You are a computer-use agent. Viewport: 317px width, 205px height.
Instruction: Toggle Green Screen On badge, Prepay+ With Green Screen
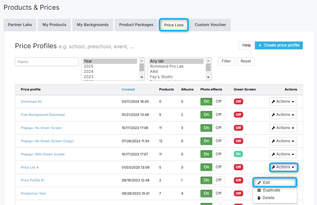[x=238, y=154]
